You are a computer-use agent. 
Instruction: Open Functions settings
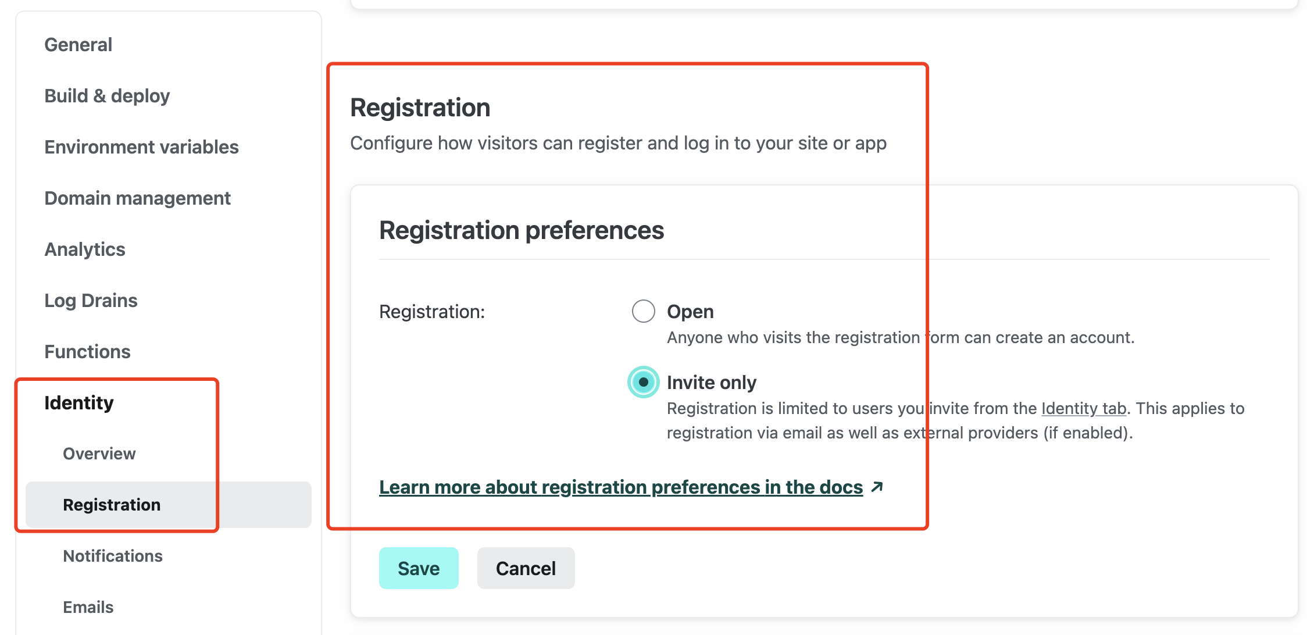pyautogui.click(x=87, y=352)
